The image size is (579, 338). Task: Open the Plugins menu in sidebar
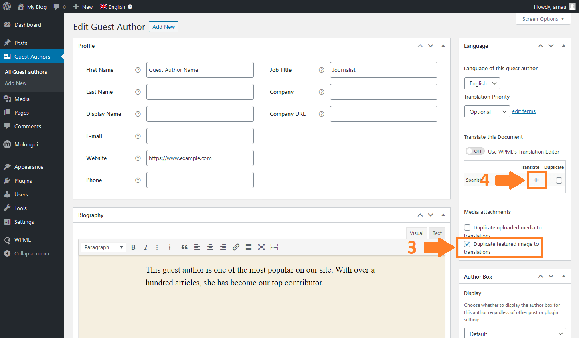[23, 181]
